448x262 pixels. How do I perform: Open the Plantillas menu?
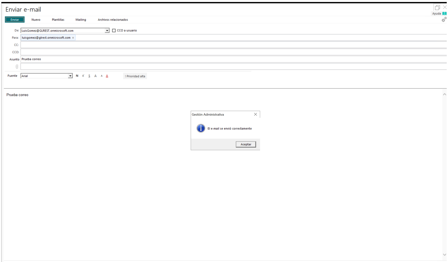(x=58, y=20)
